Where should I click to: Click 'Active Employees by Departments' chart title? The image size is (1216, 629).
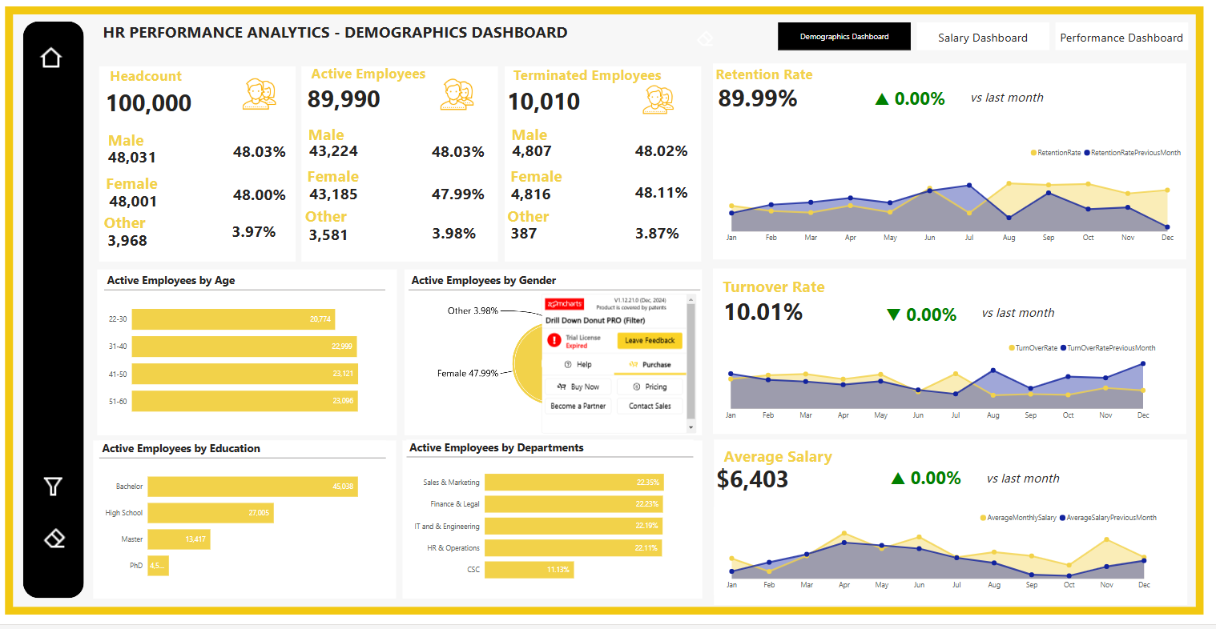[497, 447]
